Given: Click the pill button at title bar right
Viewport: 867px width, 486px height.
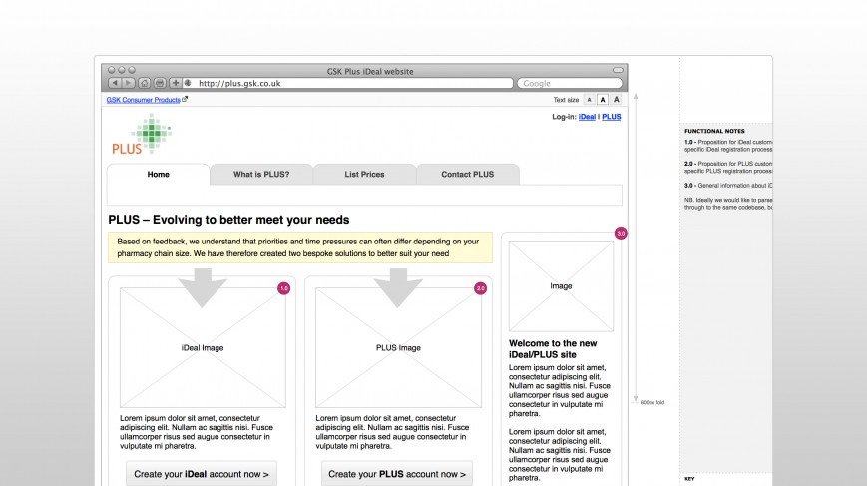Looking at the screenshot, I should coord(618,70).
